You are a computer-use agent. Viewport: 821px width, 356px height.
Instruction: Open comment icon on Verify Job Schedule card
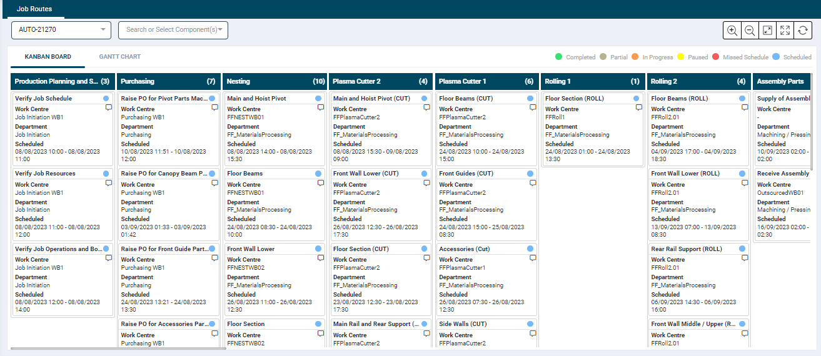click(x=109, y=108)
